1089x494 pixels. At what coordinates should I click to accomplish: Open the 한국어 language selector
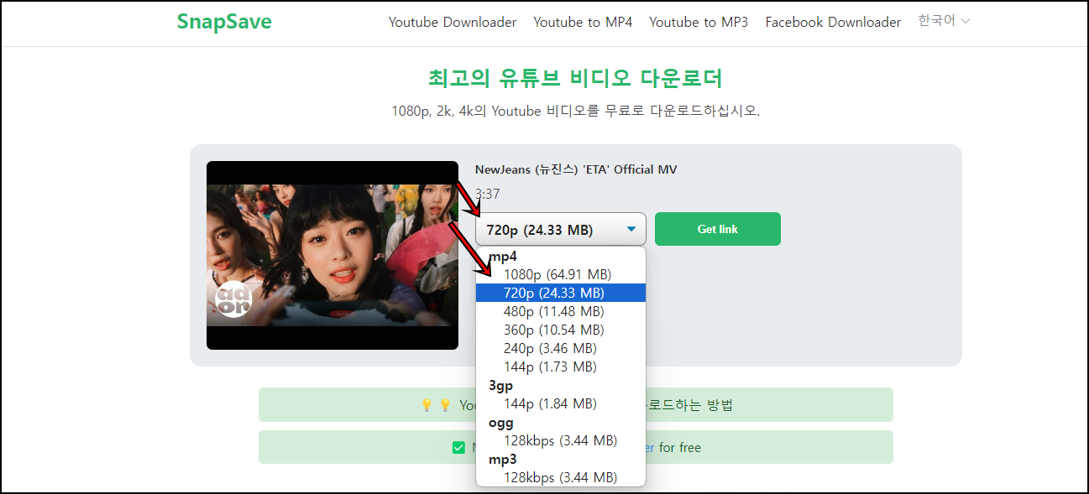point(944,21)
